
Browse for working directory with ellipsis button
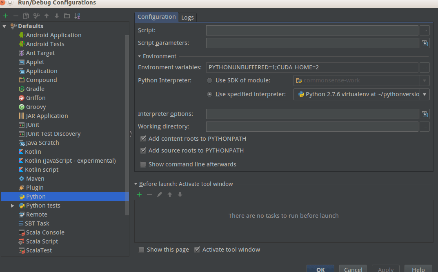pyautogui.click(x=425, y=127)
